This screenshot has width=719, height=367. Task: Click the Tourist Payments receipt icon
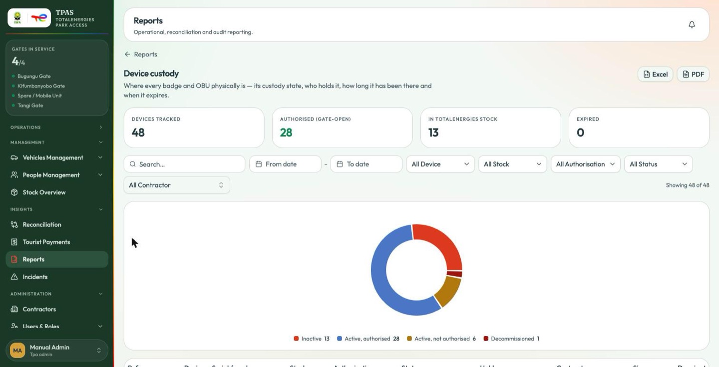point(14,242)
